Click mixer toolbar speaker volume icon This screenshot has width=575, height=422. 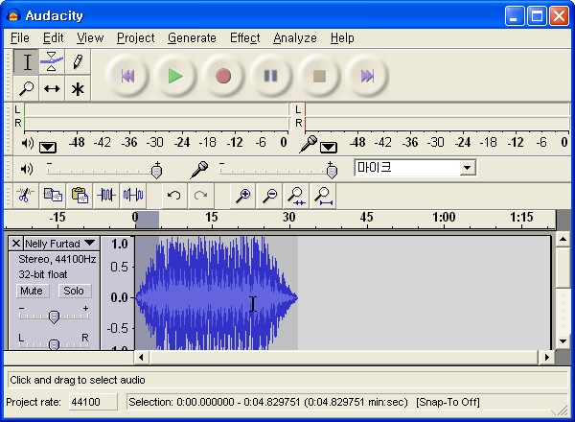27,169
